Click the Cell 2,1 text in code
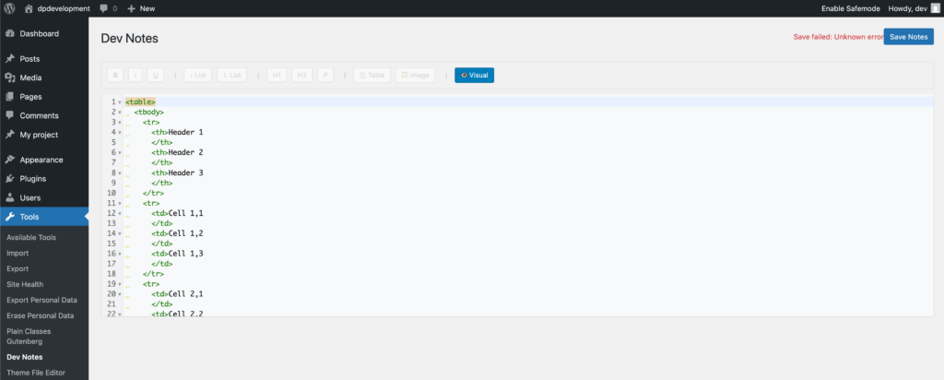The height and width of the screenshot is (380, 944). [186, 294]
